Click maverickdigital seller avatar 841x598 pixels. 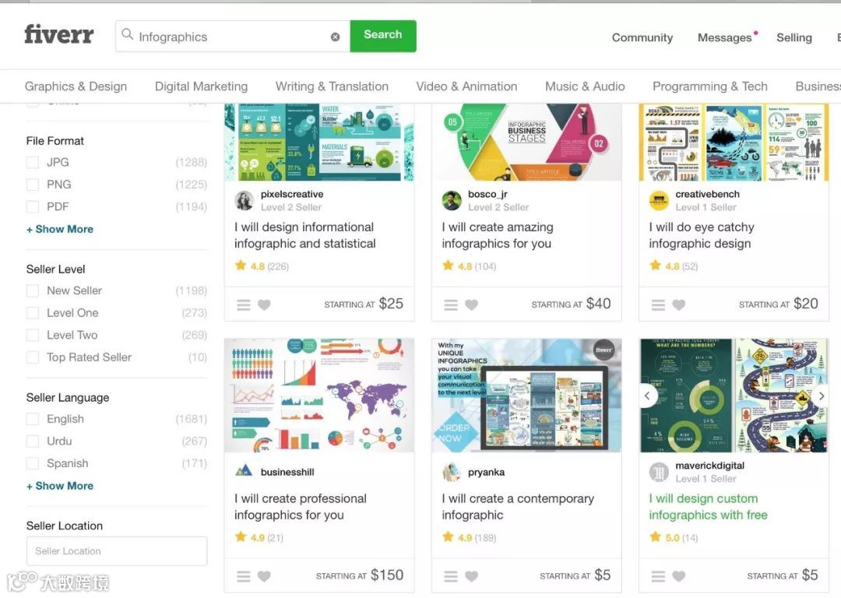tap(659, 472)
